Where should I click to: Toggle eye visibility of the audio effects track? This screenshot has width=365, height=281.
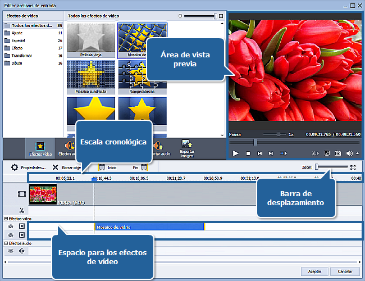click(10, 251)
